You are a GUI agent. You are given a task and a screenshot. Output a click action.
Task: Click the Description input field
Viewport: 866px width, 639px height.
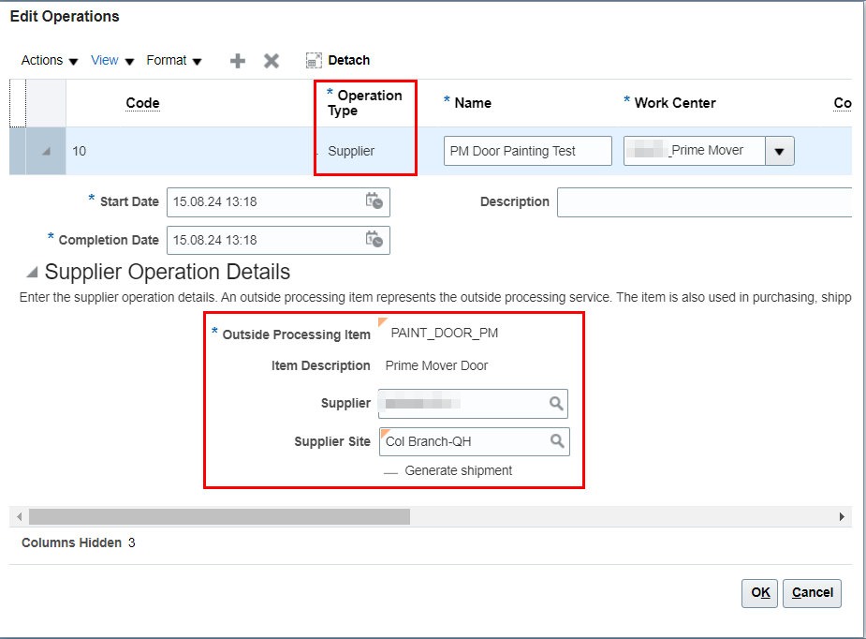(x=703, y=201)
